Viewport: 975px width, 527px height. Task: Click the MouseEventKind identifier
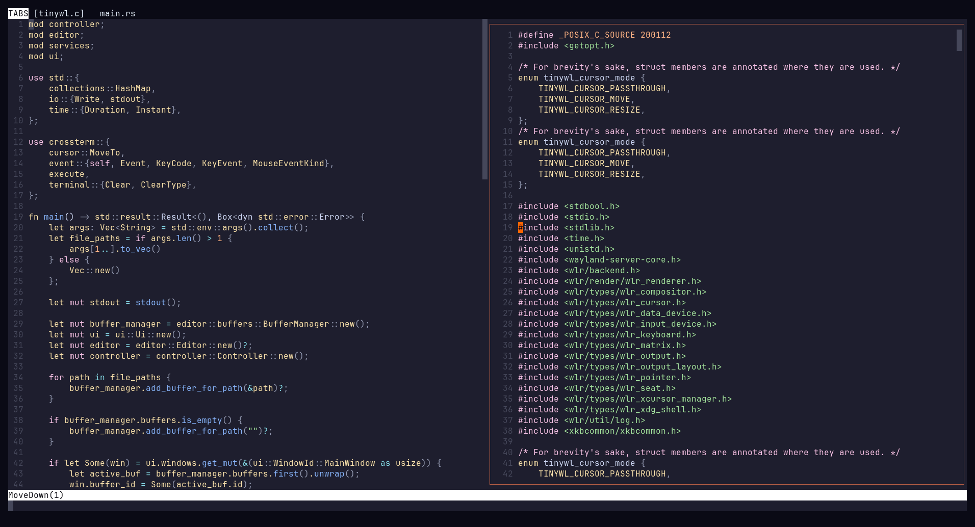tap(289, 163)
